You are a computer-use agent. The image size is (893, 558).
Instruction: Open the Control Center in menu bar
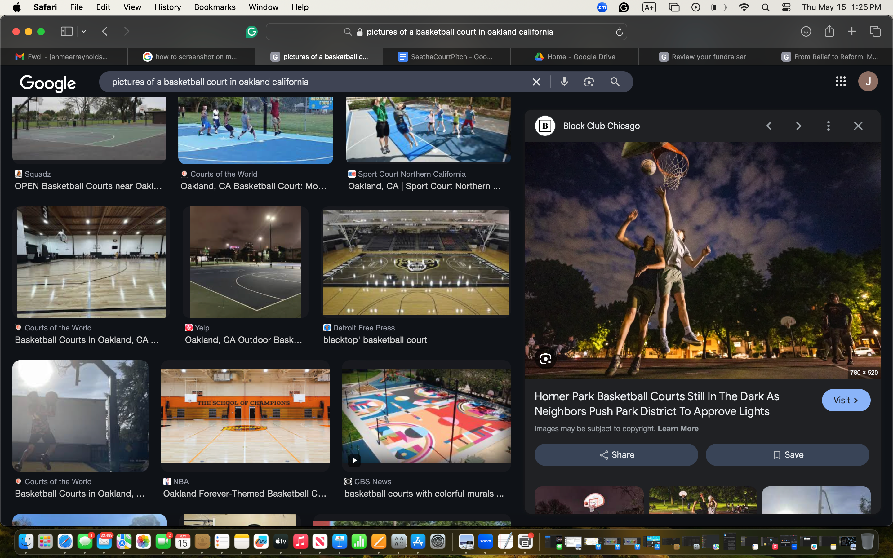tap(786, 7)
